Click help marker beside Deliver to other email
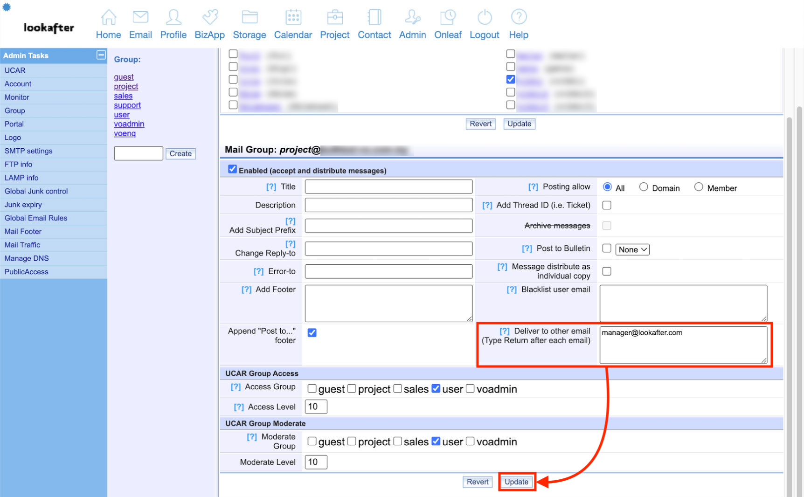 [504, 331]
